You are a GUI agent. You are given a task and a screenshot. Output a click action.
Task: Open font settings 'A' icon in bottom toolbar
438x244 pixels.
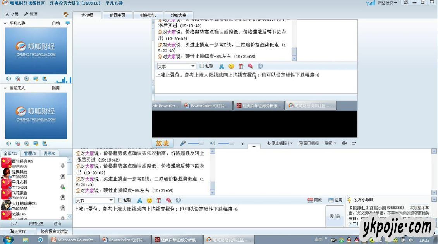139,200
